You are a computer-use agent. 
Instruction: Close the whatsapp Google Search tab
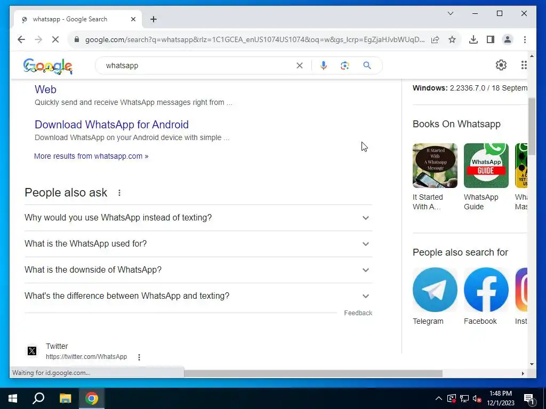(133, 19)
